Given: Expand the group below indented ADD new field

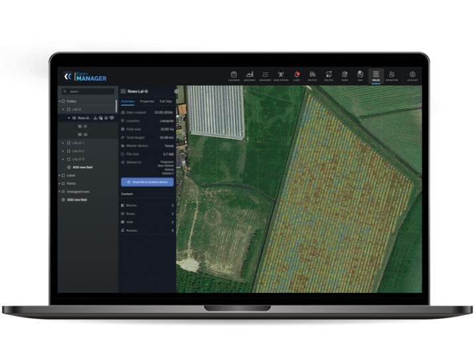Looking at the screenshot, I should click(60, 175).
